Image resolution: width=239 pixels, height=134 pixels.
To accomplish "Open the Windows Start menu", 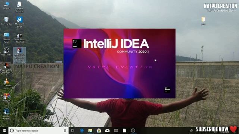I will (x=4, y=131).
